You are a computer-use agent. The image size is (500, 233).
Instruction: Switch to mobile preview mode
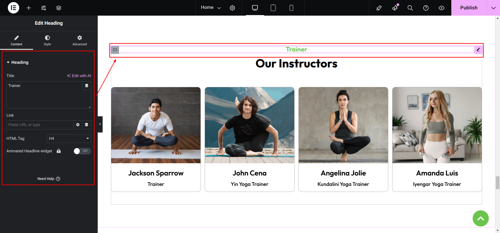click(291, 8)
